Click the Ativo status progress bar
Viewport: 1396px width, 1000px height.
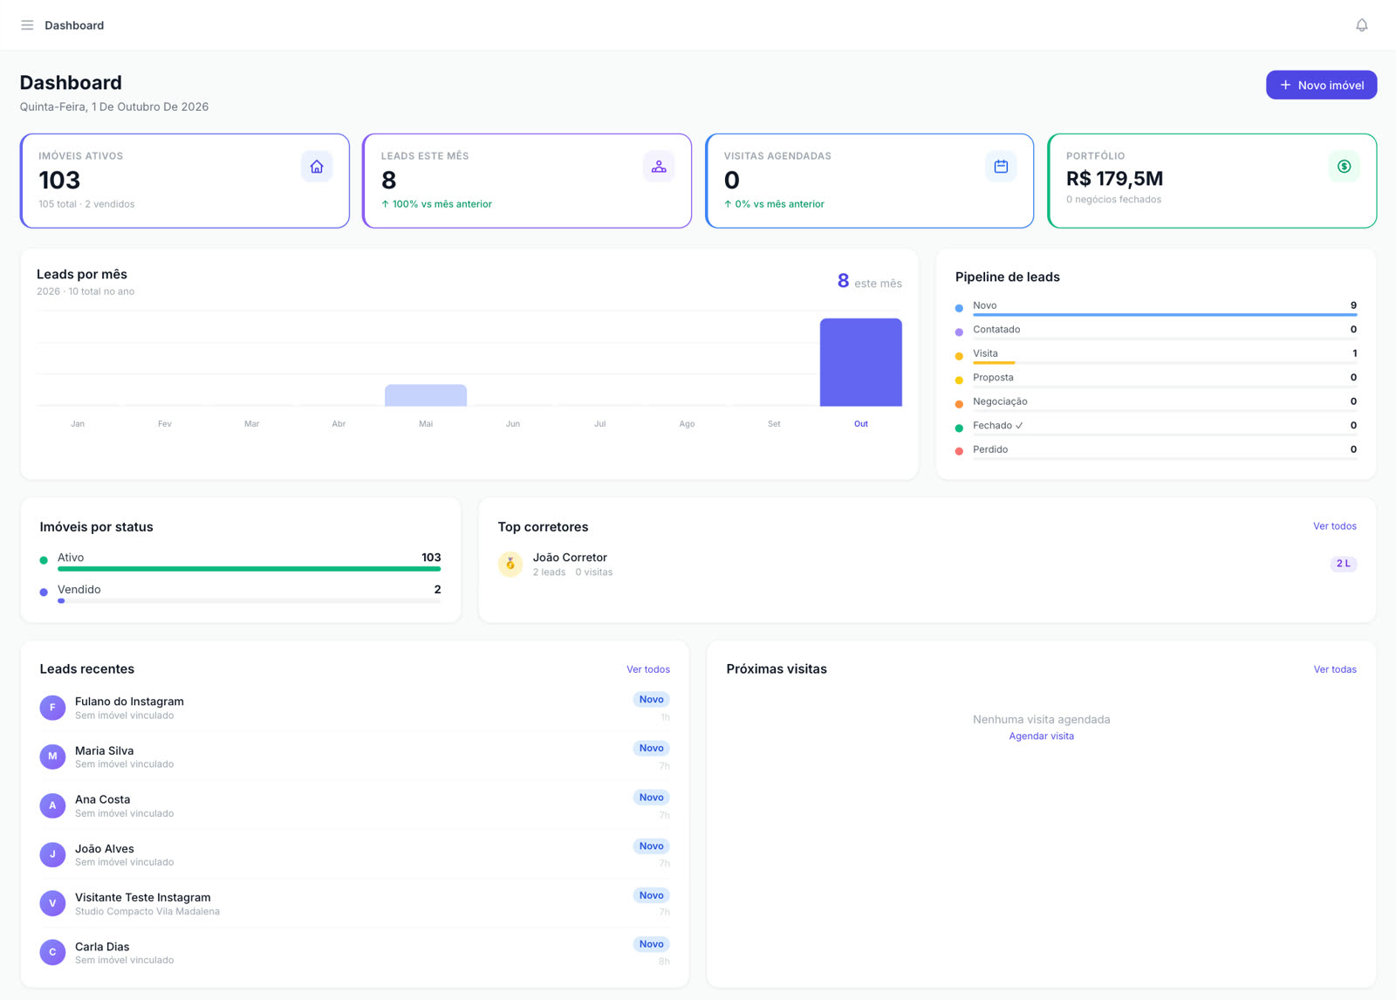(x=249, y=569)
